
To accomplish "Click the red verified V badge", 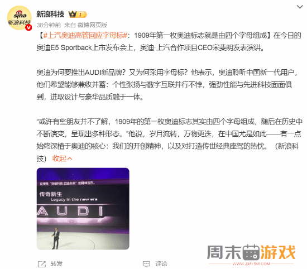I will click(x=28, y=27).
